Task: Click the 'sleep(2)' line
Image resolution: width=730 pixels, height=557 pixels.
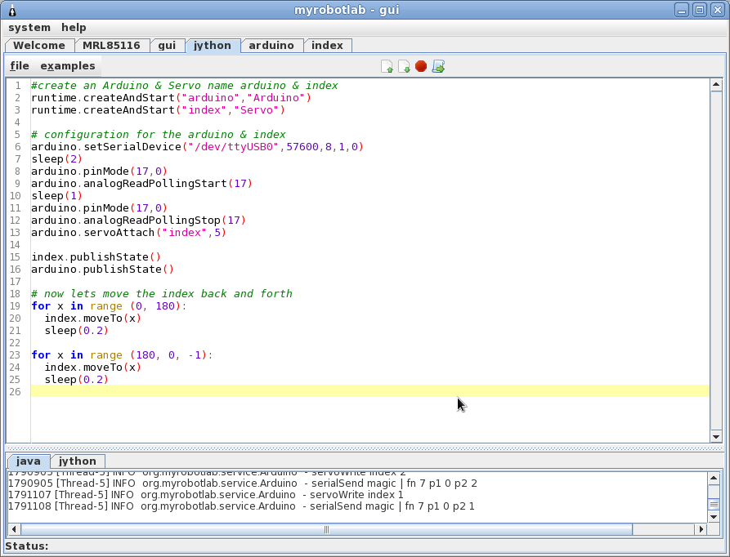Action: (56, 159)
